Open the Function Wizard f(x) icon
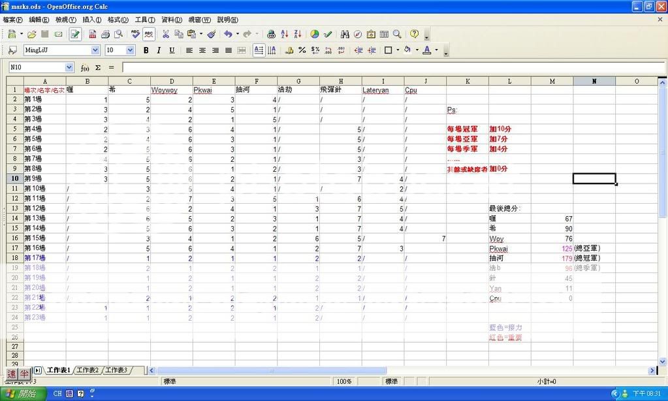668x401 pixels. (85, 67)
